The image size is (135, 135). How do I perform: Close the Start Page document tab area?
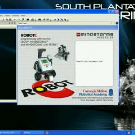click(117, 23)
